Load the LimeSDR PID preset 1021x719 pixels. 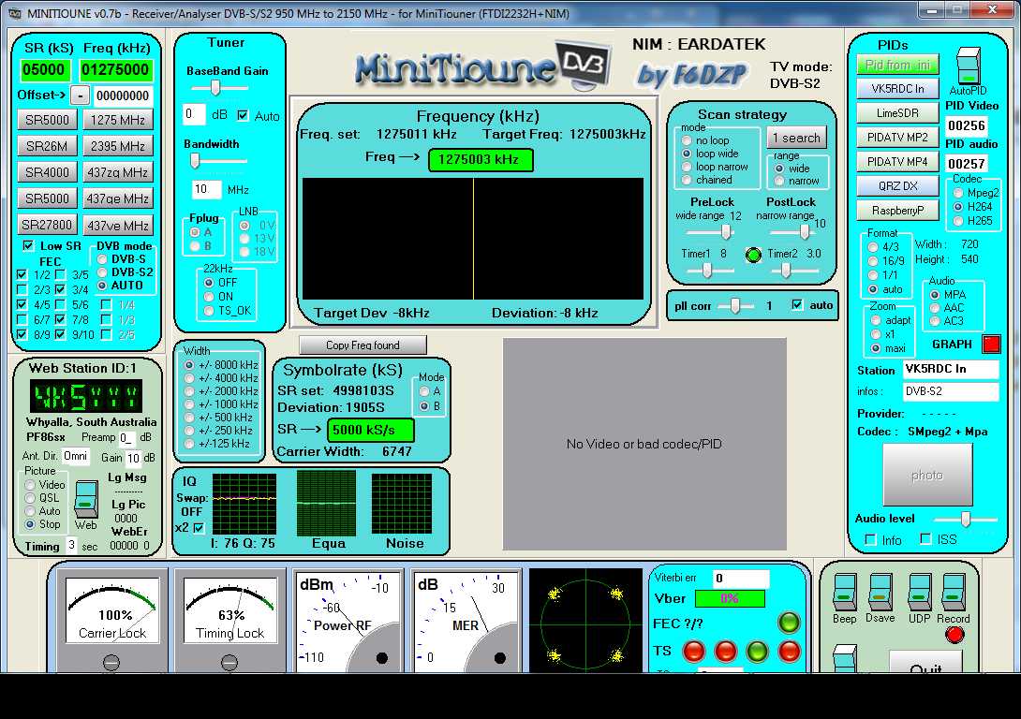pyautogui.click(x=898, y=112)
